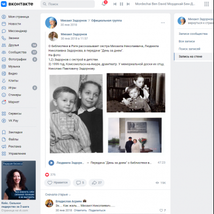Skip to next track in header player
The width and height of the screenshot is (214, 214).
coord(128,4)
